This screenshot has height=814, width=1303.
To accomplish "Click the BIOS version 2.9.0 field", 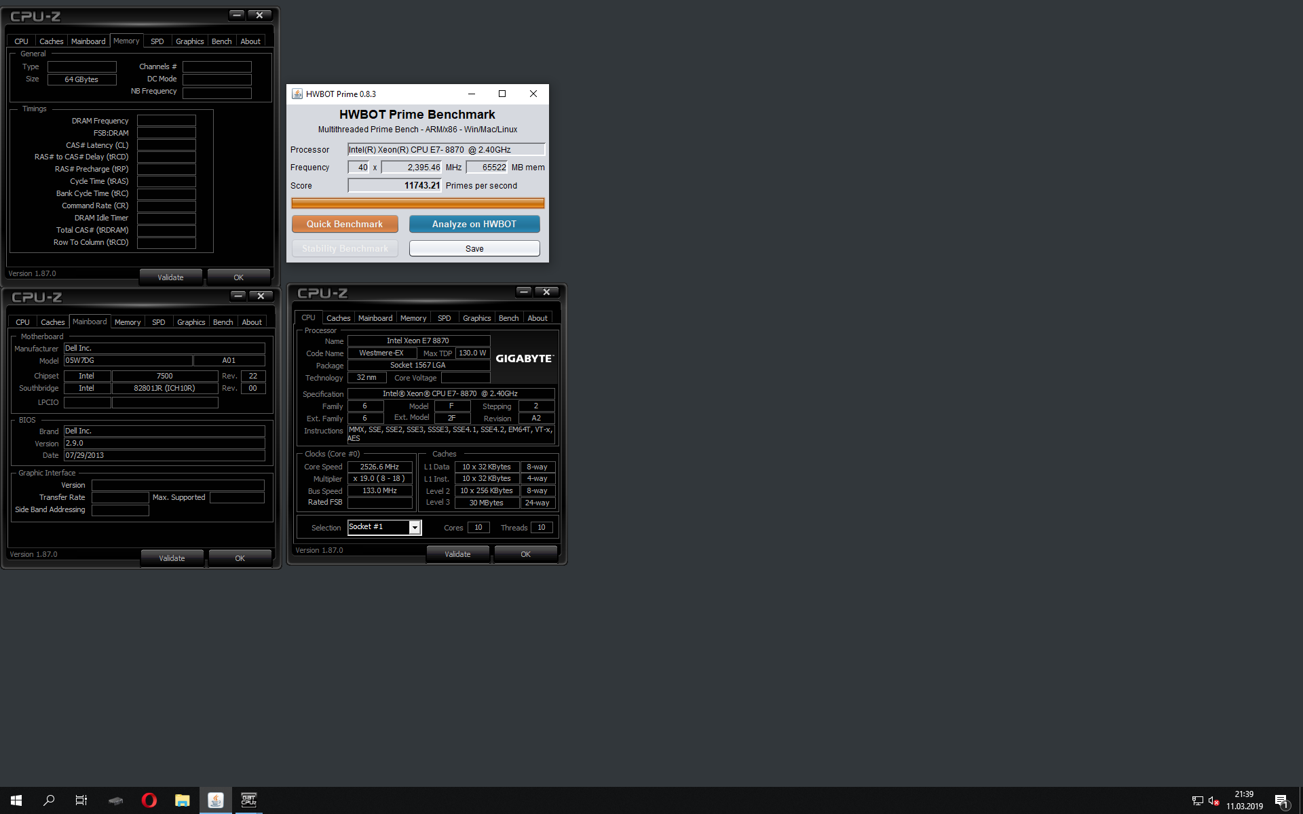I will pos(165,444).
